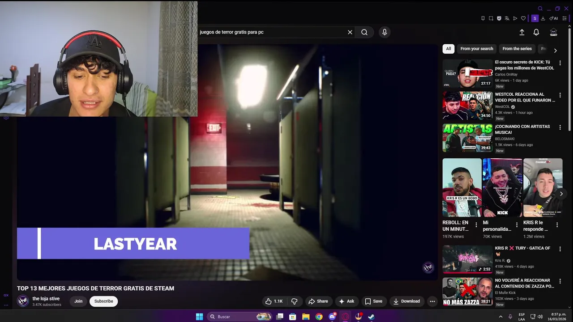573x322 pixels.
Task: Add page to bookmarks with heart icon
Action: pos(523,18)
